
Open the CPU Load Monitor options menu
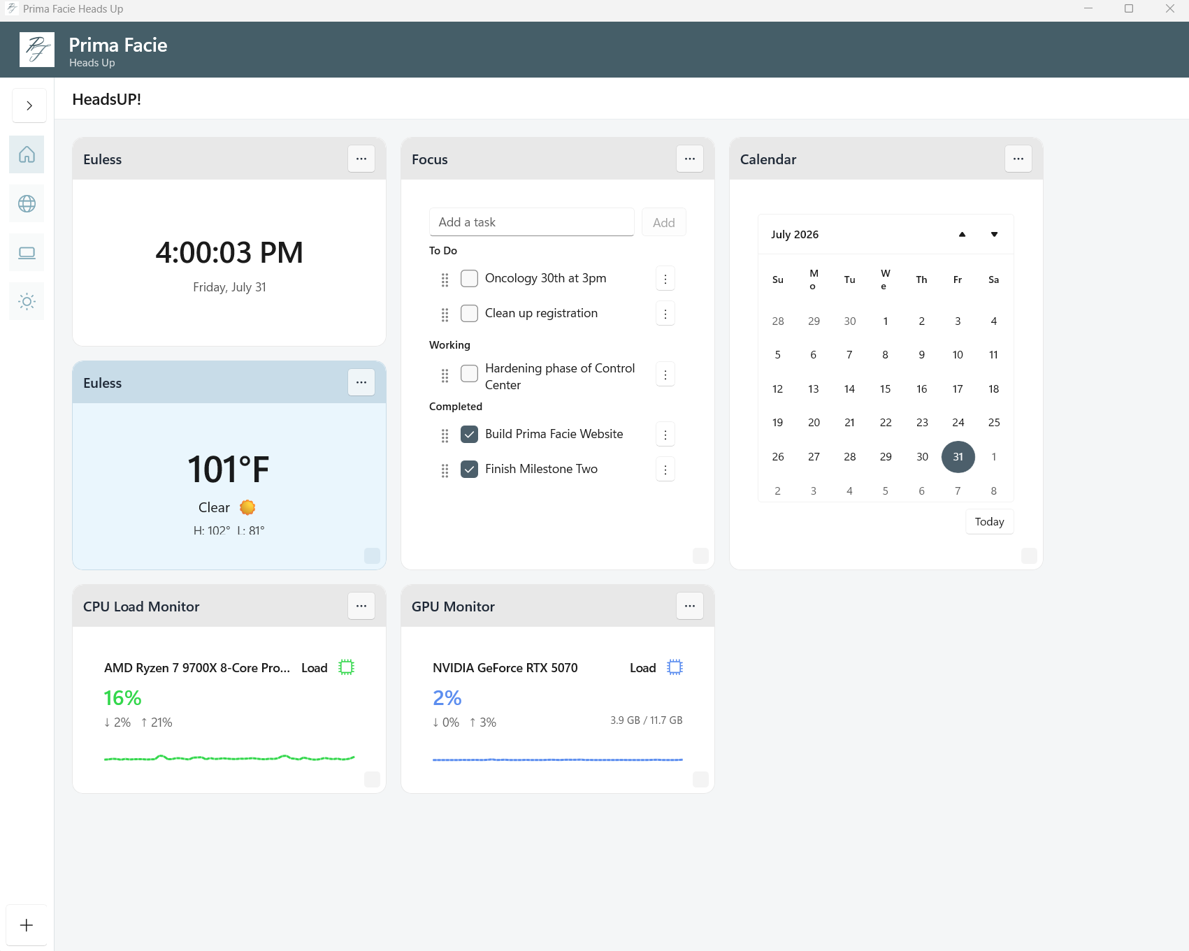tap(361, 606)
